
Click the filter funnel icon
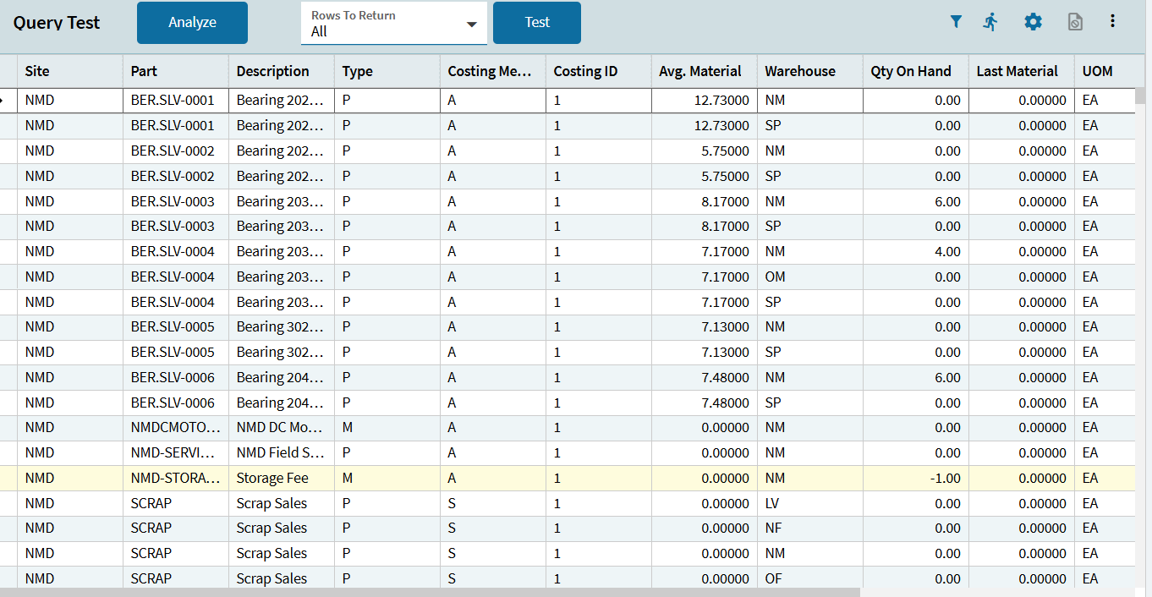(956, 22)
